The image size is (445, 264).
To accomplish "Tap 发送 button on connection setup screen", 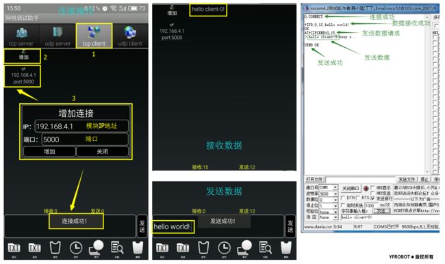I will [142, 226].
